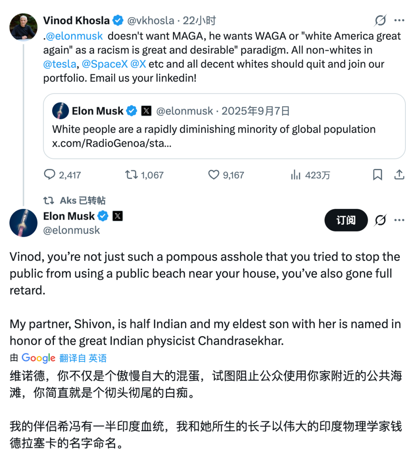
Task: Click Vinod Khosla's verified checkmark
Action: 118,20
